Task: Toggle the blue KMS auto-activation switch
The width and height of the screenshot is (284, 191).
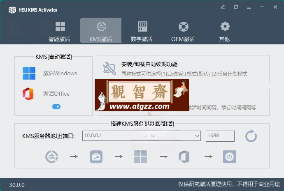Action: tap(56, 107)
